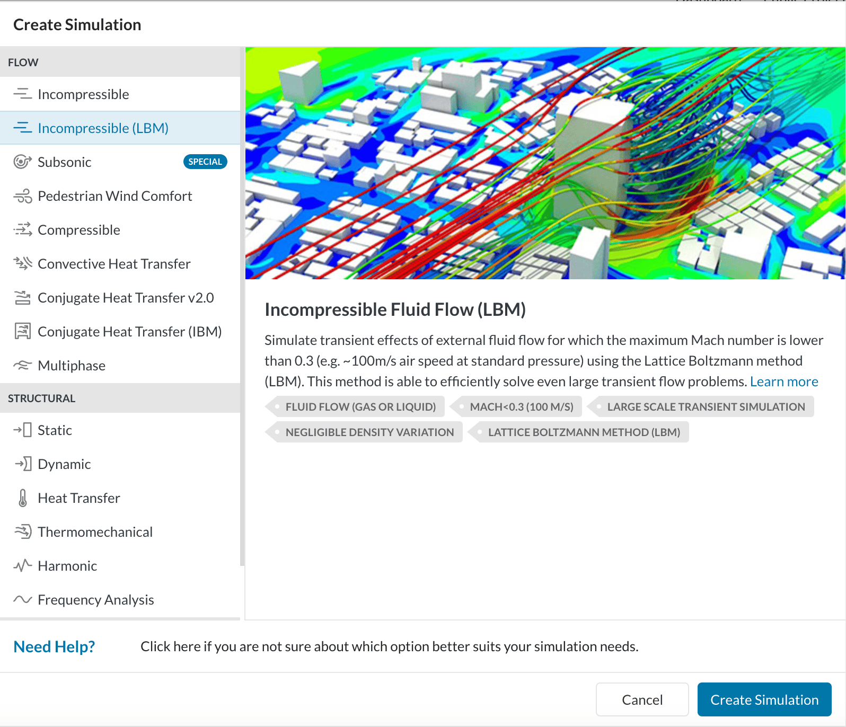Click the Frequency Analysis wave icon
Image resolution: width=846 pixels, height=727 pixels.
[x=22, y=600]
